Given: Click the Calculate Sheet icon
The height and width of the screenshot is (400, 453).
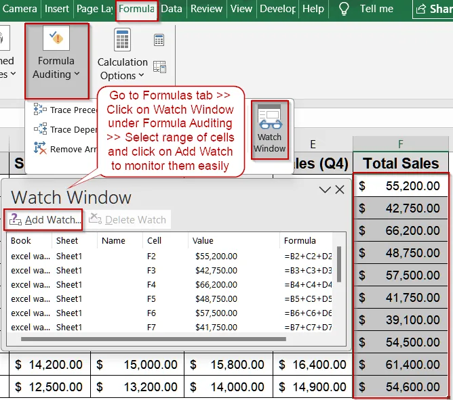Looking at the screenshot, I should (x=159, y=66).
